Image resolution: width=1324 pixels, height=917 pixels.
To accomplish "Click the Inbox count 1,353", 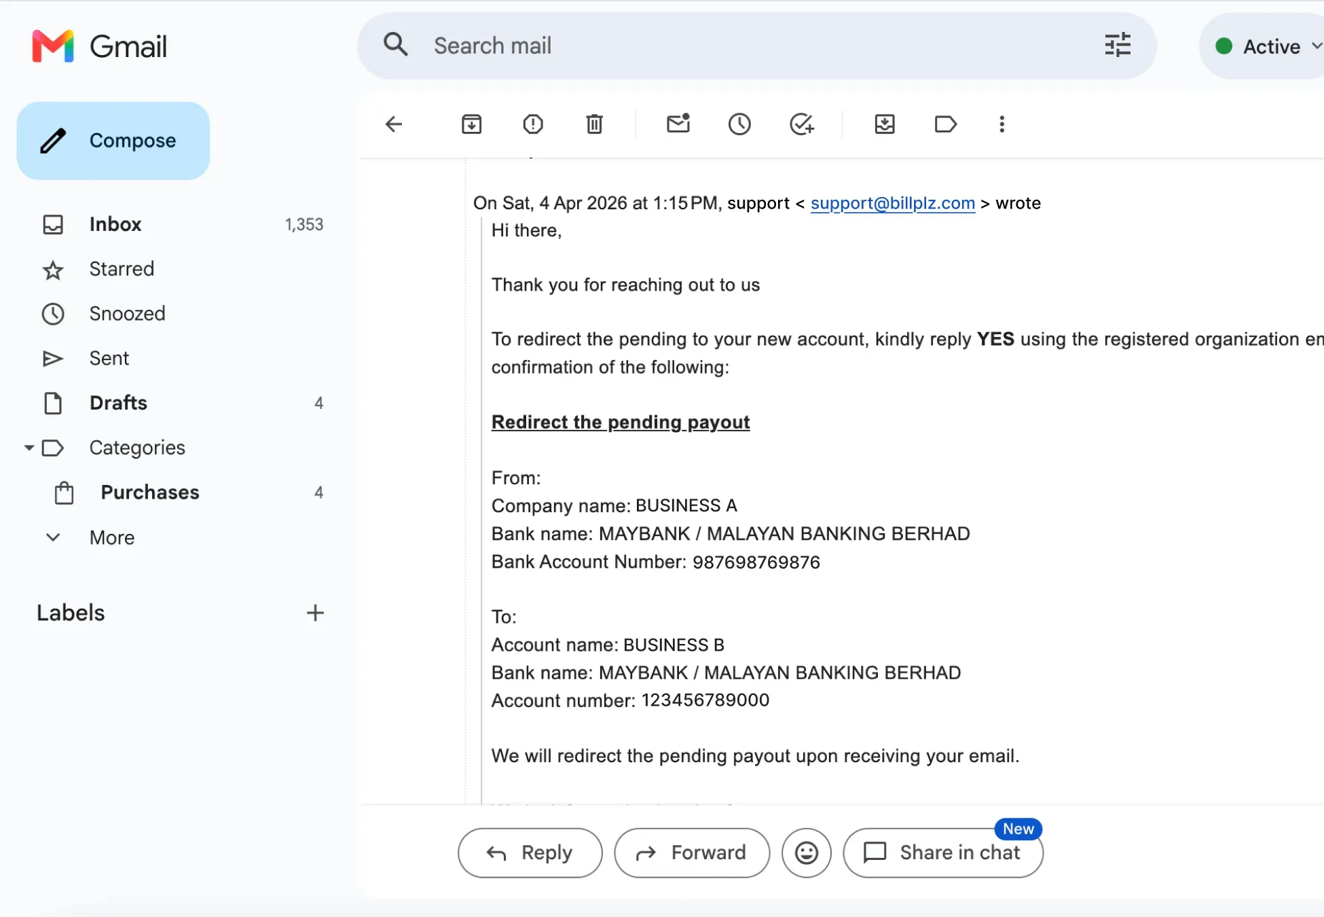I will tap(304, 225).
